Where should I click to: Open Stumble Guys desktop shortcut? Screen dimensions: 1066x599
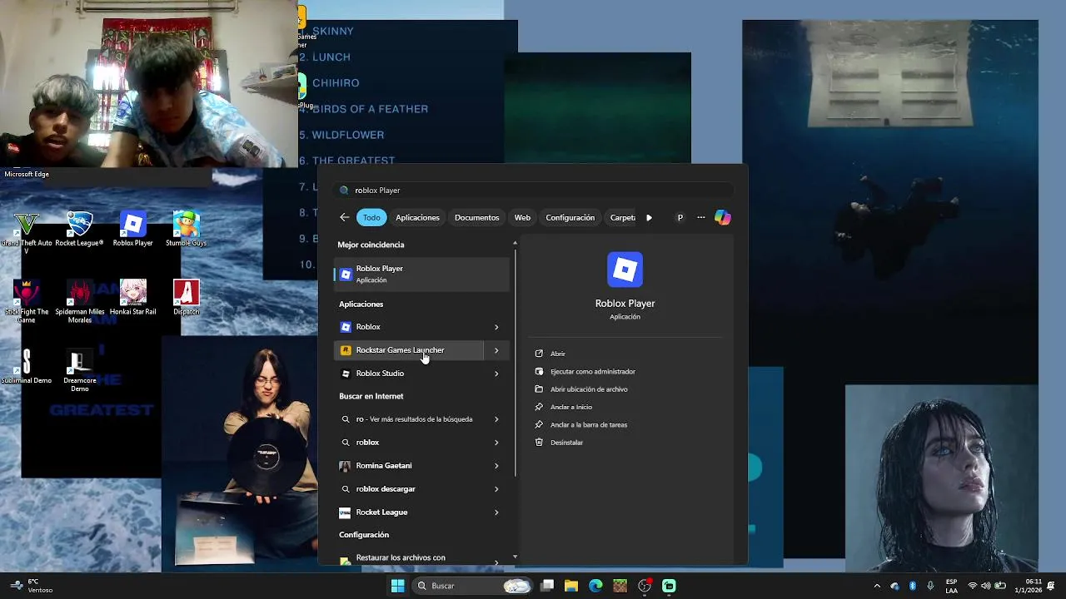(x=186, y=230)
